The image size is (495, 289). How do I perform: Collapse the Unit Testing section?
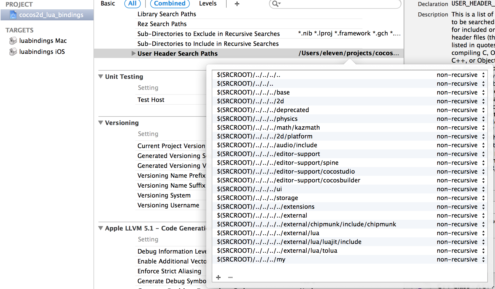pos(101,76)
